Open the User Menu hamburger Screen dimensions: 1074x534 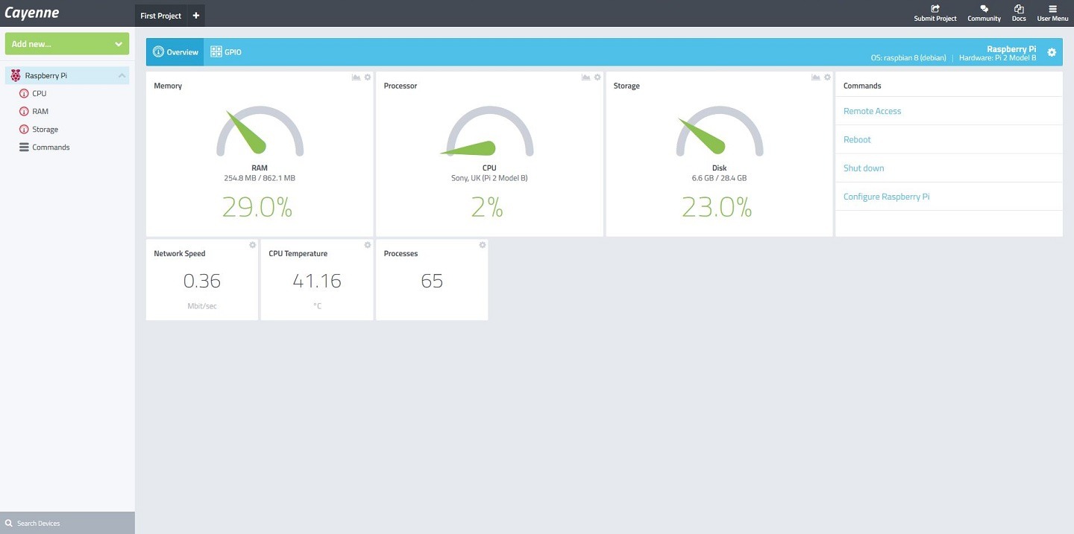click(1052, 8)
